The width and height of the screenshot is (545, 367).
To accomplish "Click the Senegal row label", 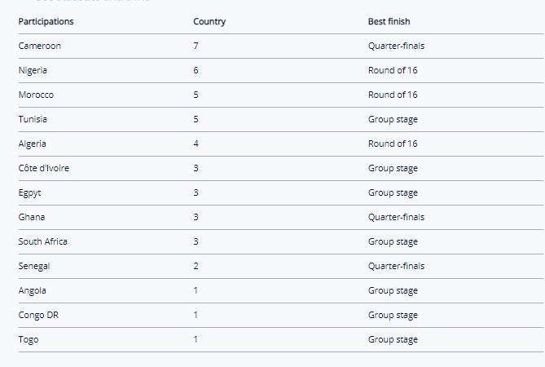I will [35, 266].
